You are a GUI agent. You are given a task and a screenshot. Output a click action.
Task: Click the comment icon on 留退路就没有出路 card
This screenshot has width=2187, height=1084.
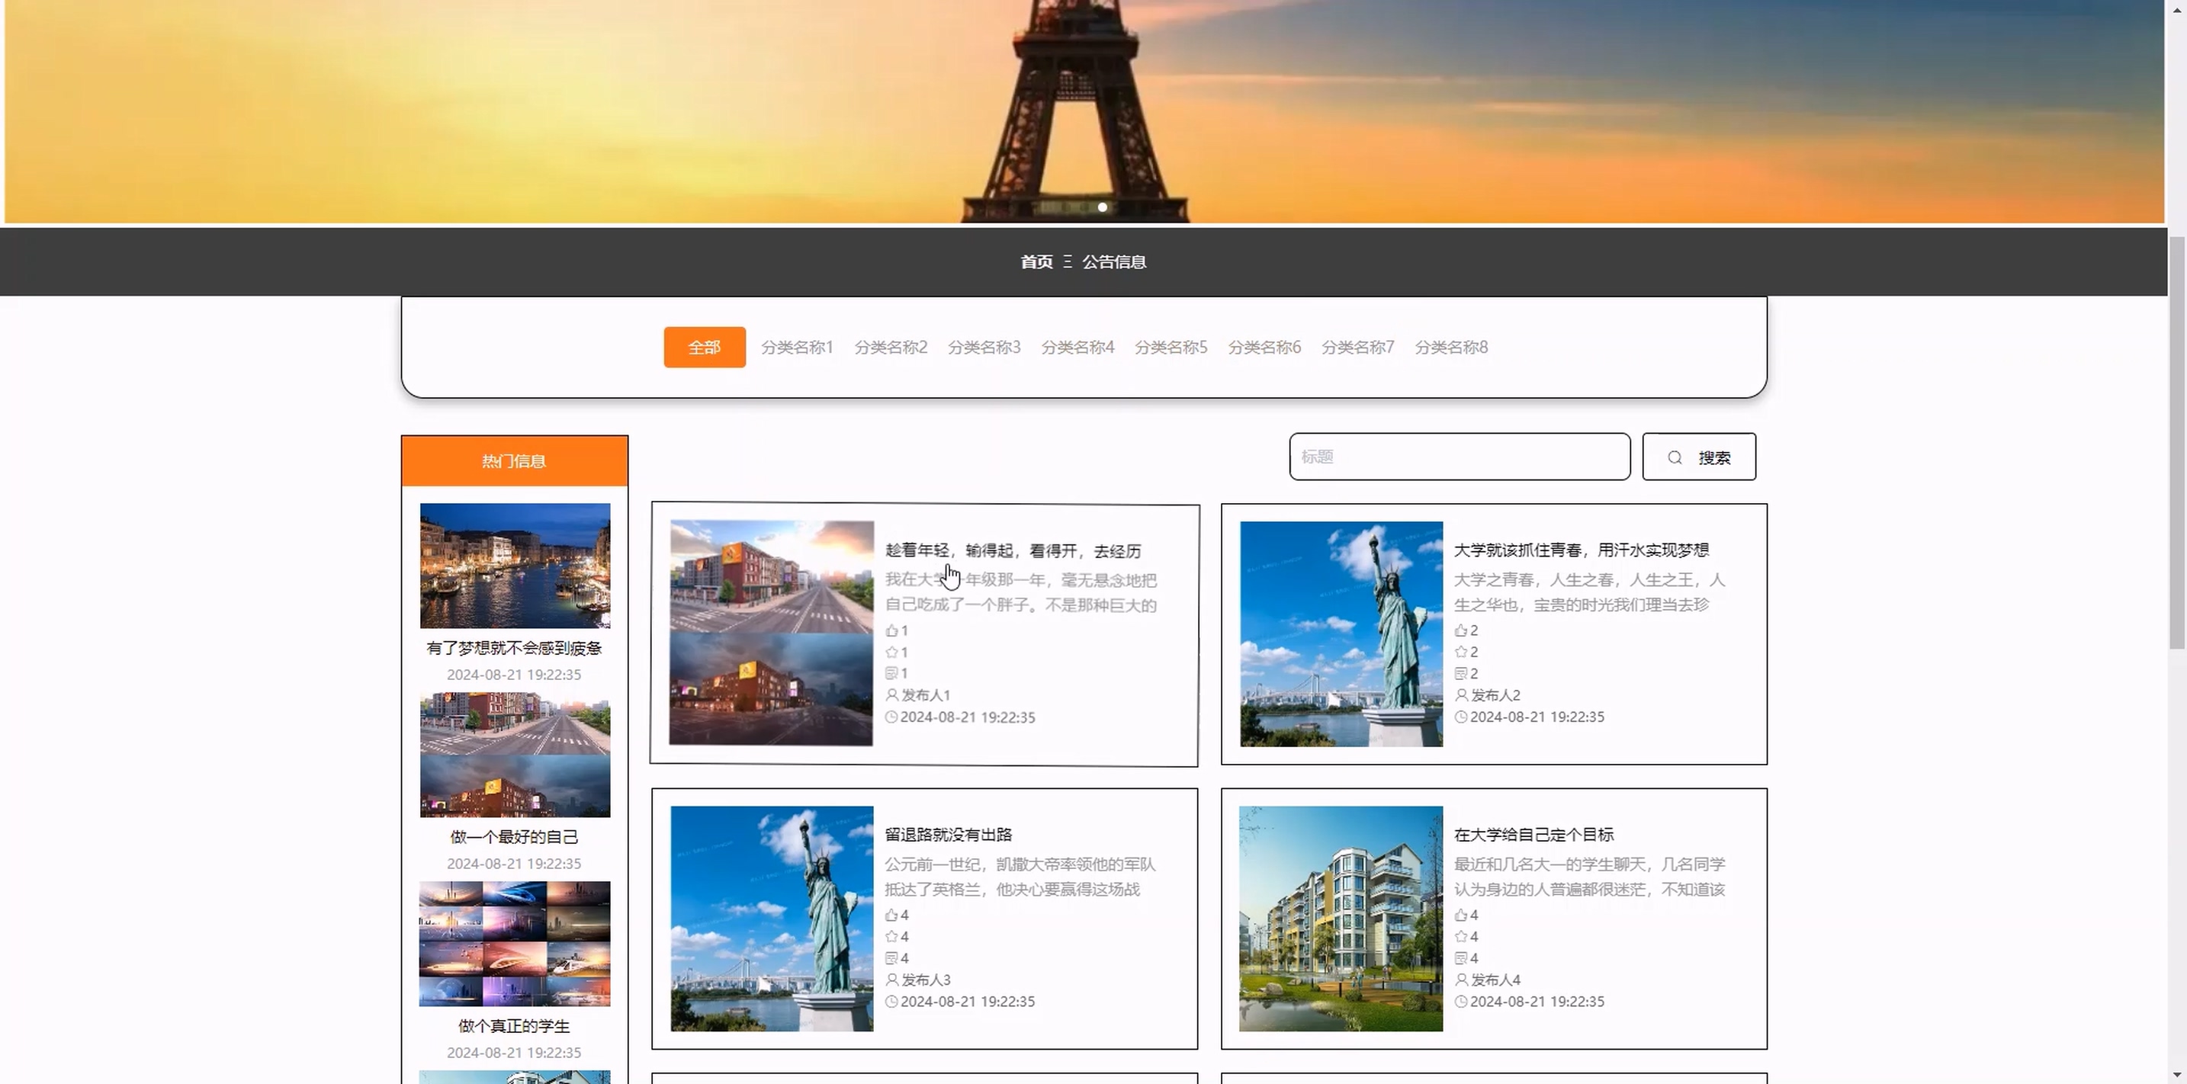(891, 958)
